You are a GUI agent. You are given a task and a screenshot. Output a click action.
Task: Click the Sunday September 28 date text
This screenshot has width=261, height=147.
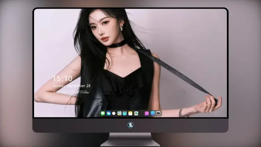click(x=72, y=86)
